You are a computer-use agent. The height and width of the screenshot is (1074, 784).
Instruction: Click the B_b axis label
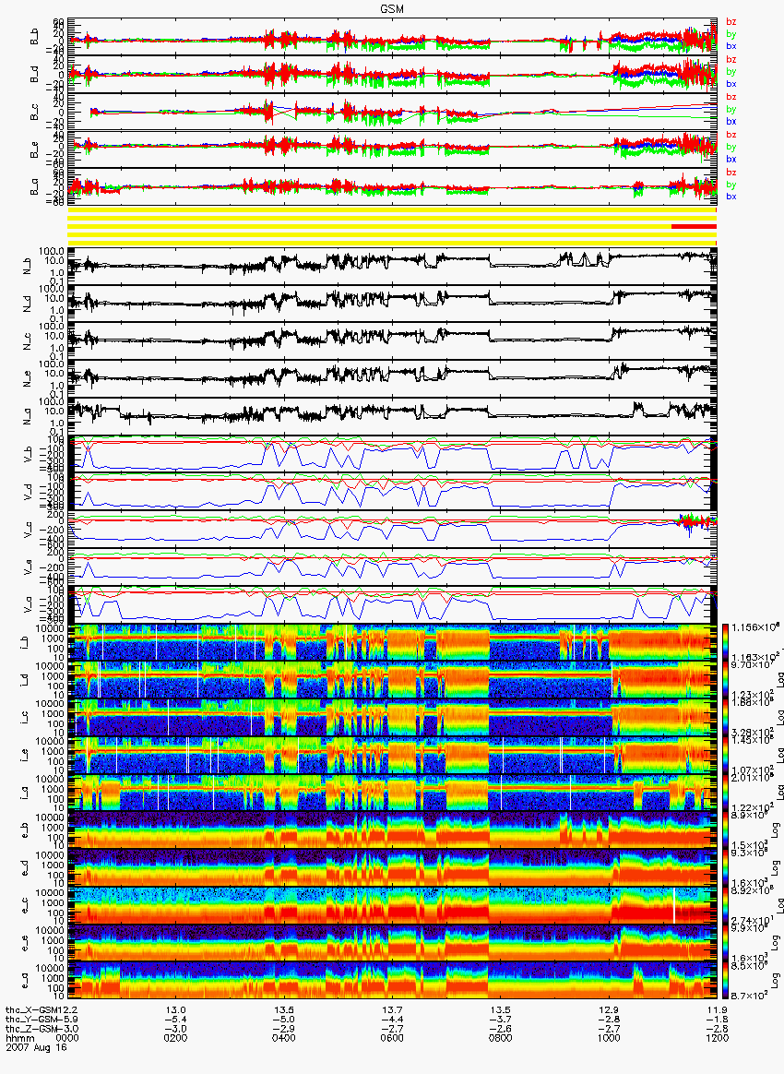34,37
